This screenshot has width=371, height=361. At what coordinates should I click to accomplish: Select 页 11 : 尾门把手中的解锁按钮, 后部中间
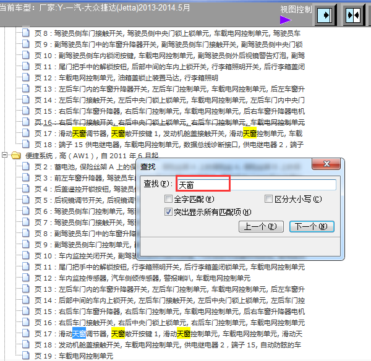(x=169, y=67)
